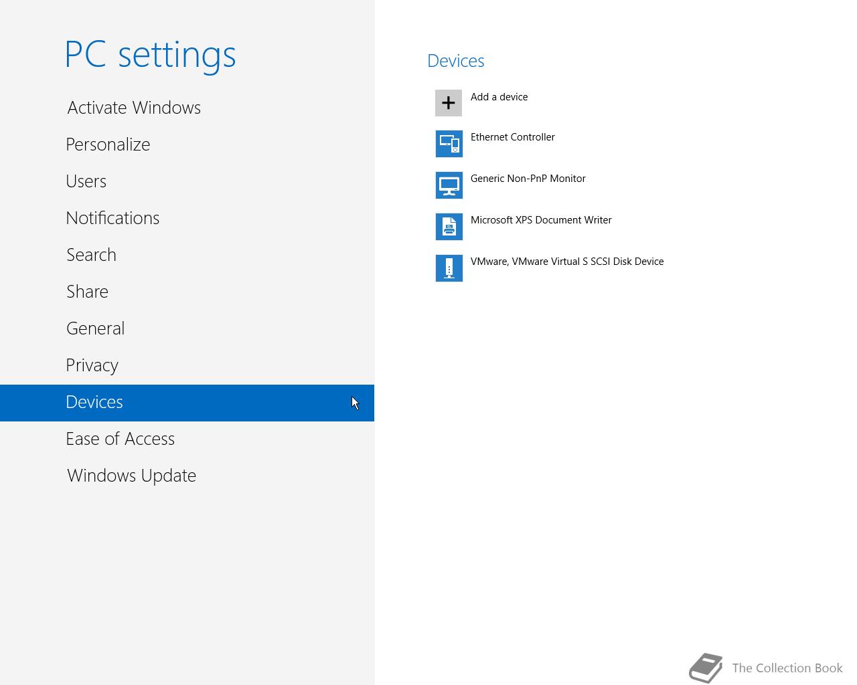Select the Generic Non-PnP Monitor icon
Screen dimensions: 857x685
click(449, 185)
